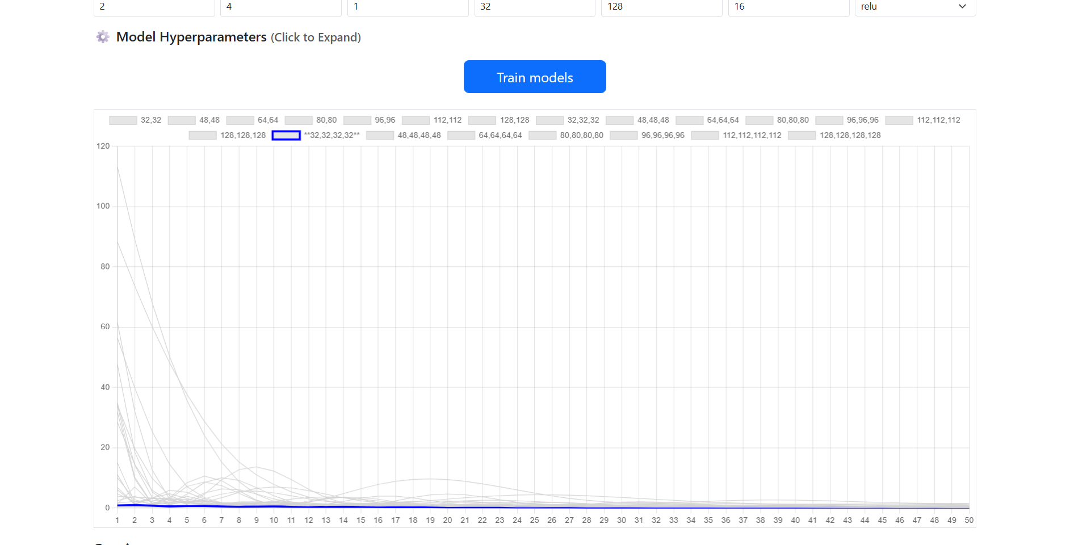This screenshot has height=545, width=1070.
Task: Toggle the 96,96,96 legend series
Action: click(x=847, y=120)
